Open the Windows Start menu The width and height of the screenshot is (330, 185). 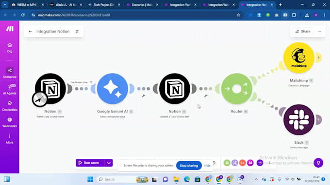(90, 179)
